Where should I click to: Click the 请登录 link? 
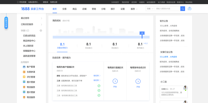(x=45, y=2)
